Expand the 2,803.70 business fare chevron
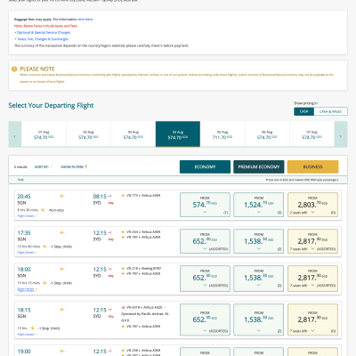The image size is (356, 356). [312, 212]
